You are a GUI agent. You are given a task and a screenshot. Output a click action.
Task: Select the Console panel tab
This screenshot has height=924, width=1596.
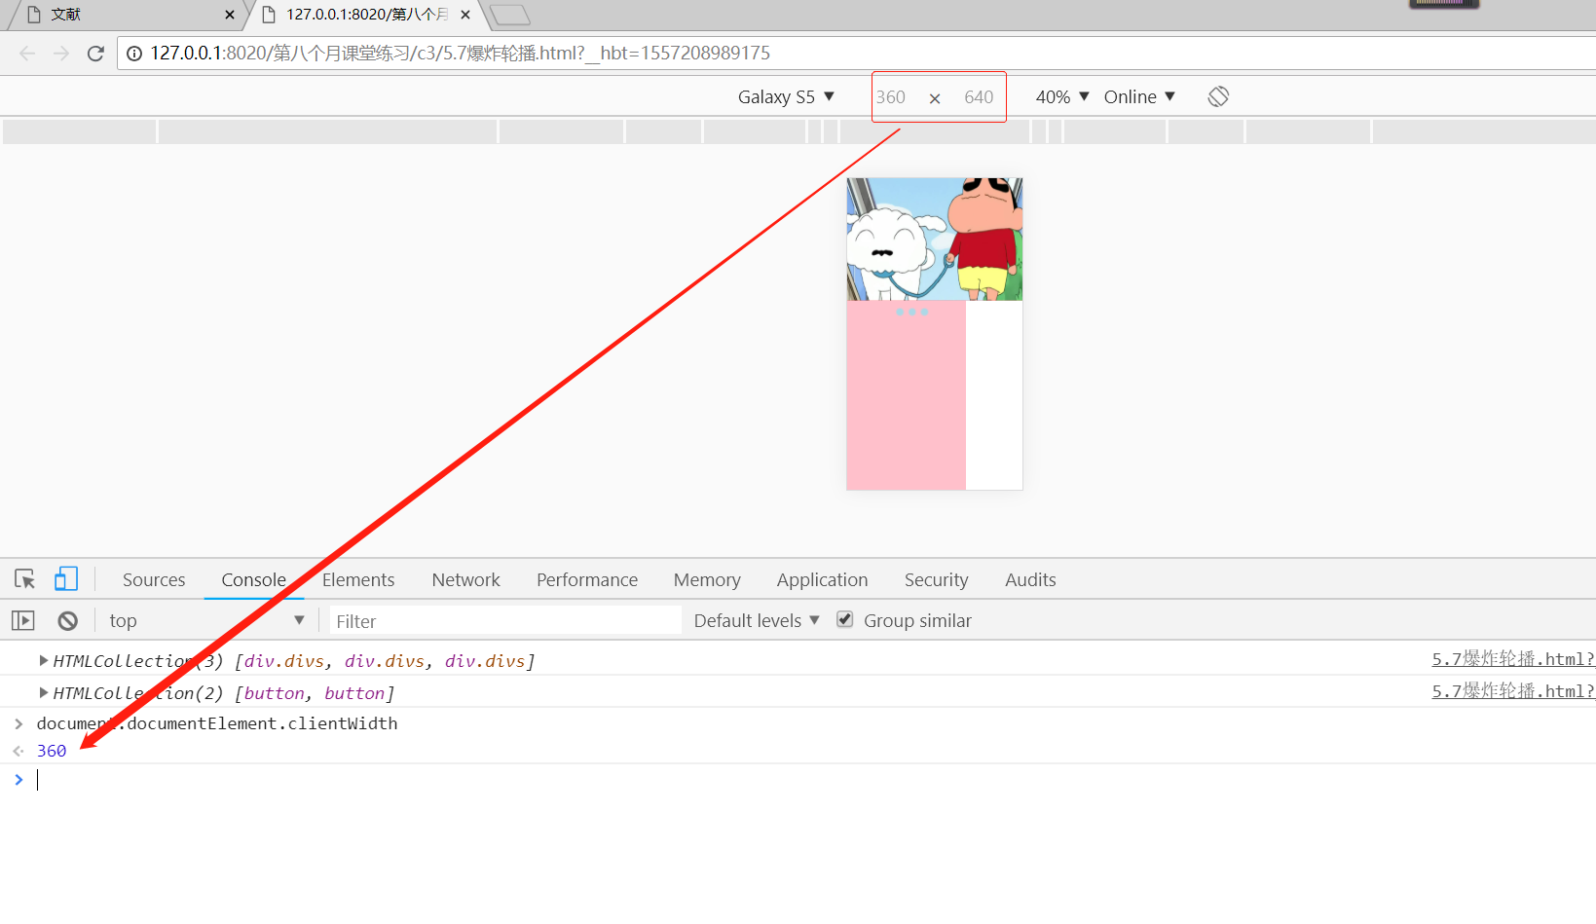[253, 579]
